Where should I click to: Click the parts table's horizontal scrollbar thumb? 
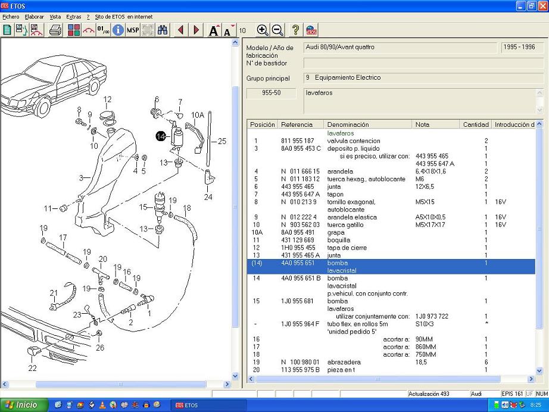click(378, 379)
